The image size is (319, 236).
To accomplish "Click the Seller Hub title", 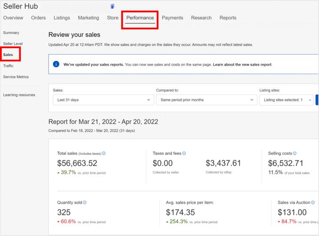I will coord(21,6).
